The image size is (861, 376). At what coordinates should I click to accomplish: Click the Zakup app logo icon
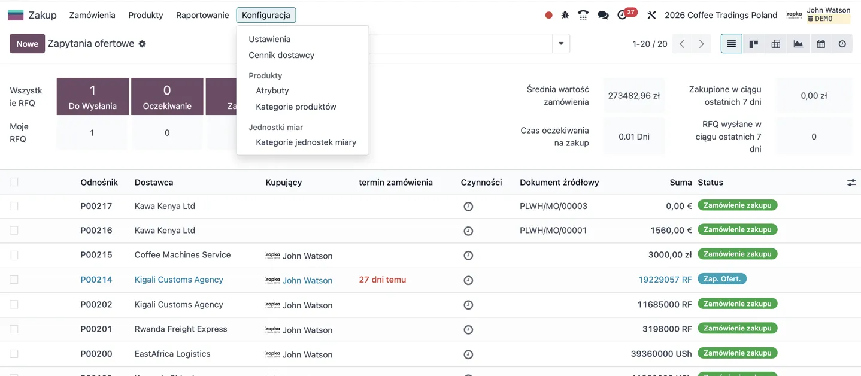(16, 15)
